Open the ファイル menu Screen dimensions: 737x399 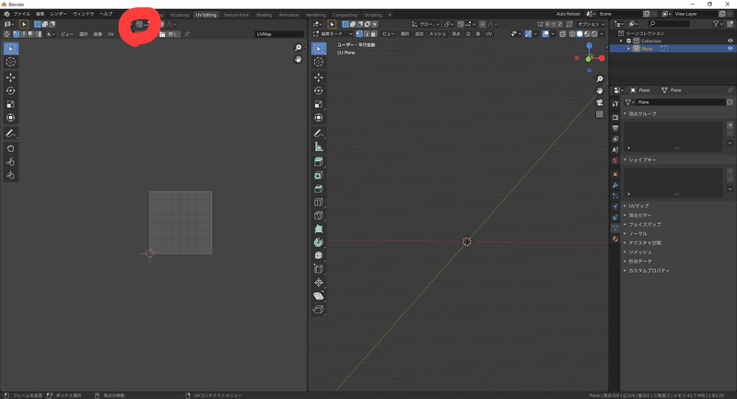[21, 14]
